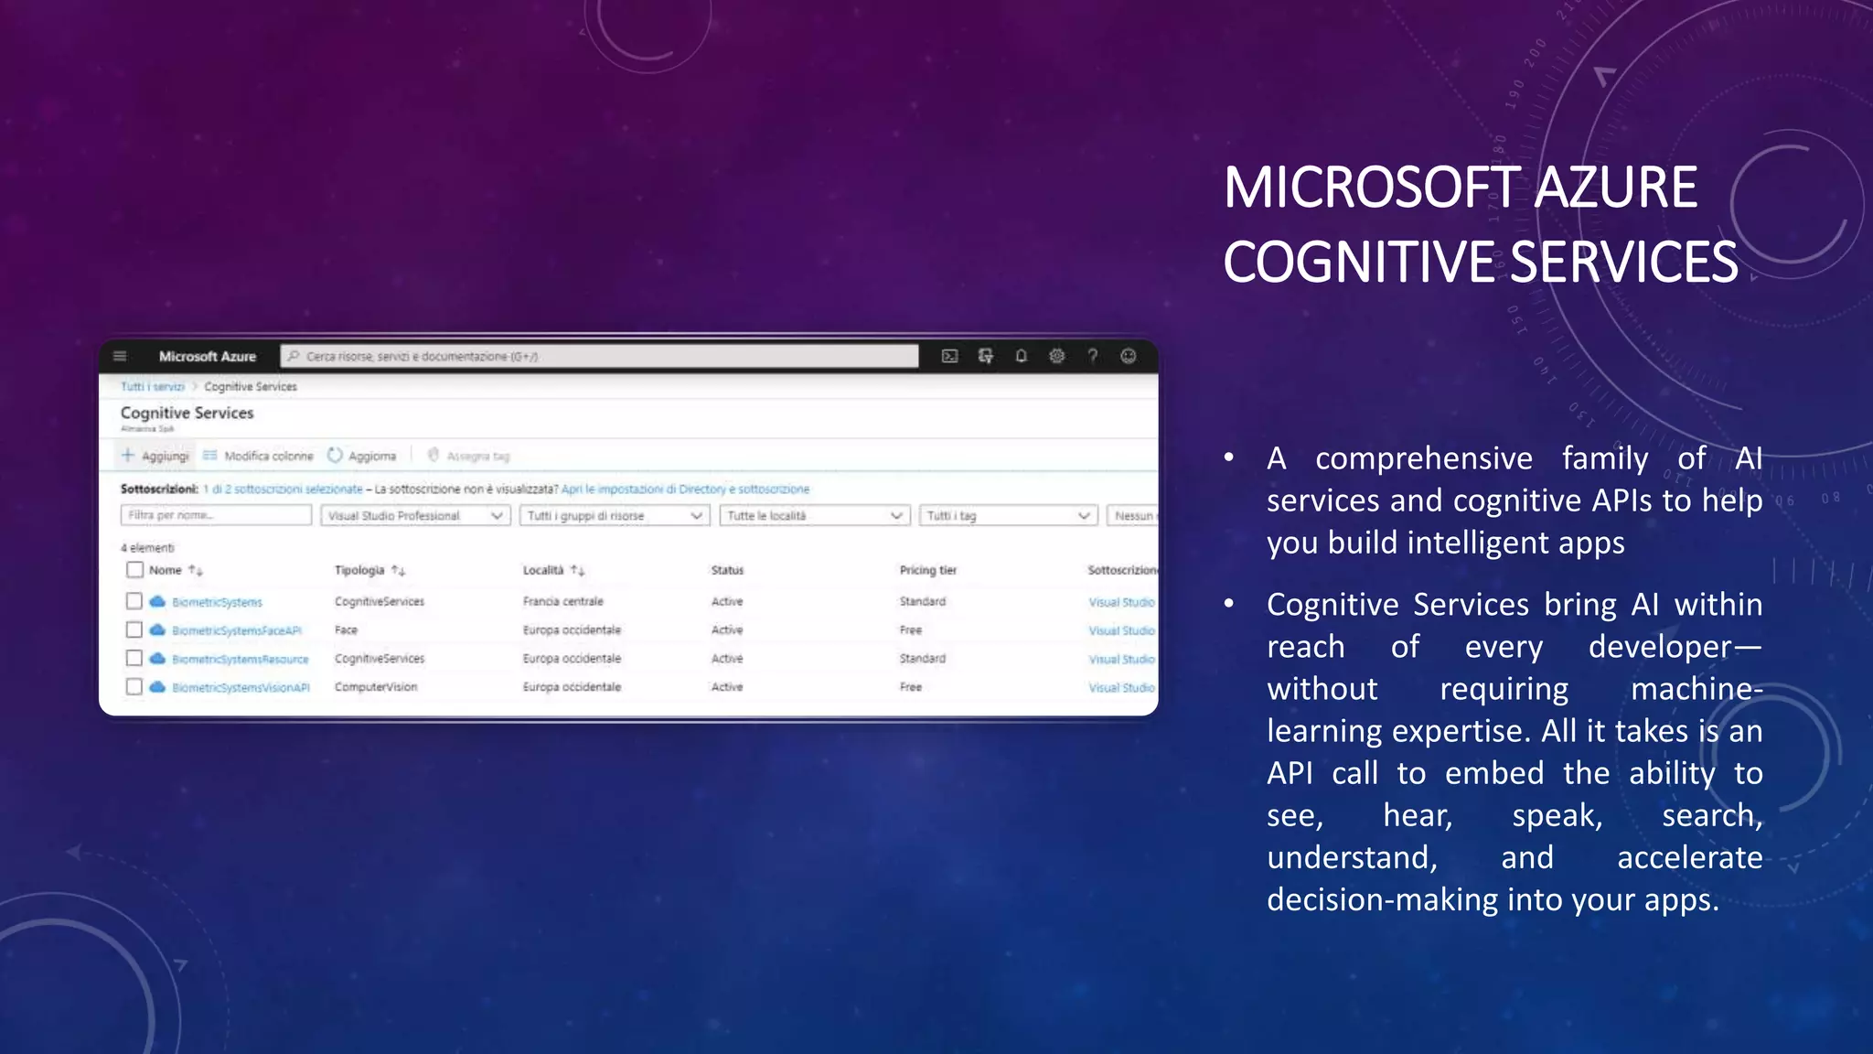Click the Cognitive Services breadcrumb
The image size is (1873, 1054).
pos(251,386)
